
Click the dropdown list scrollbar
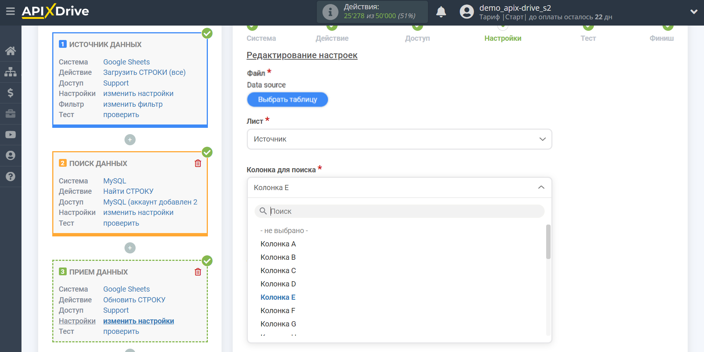point(548,242)
